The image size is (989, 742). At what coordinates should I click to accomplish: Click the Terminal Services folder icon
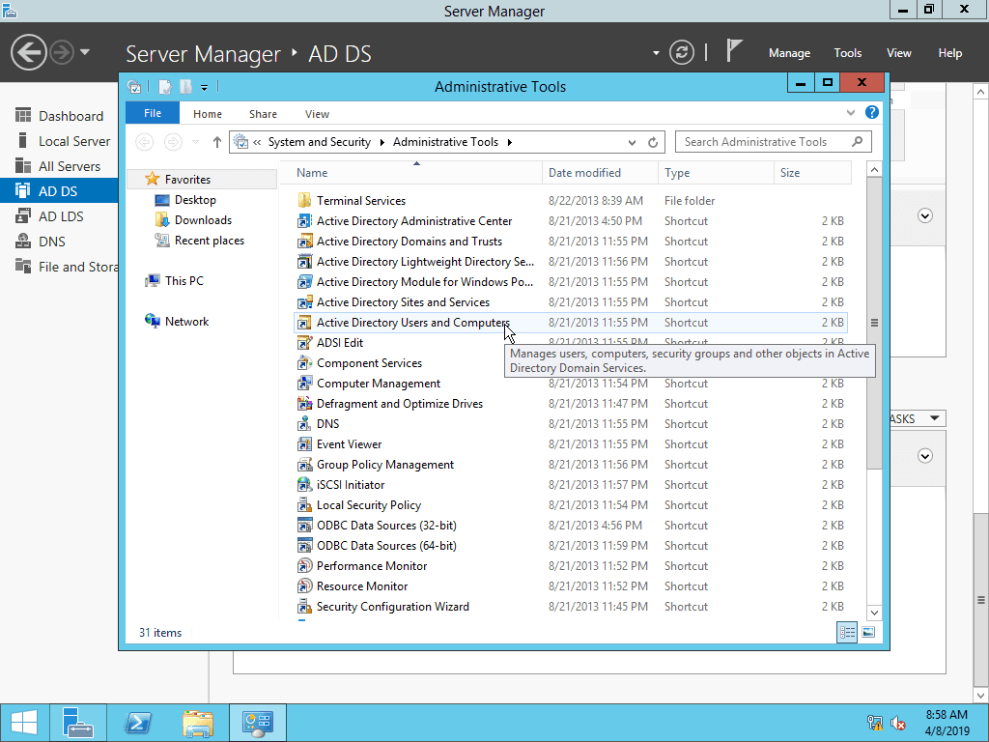304,201
